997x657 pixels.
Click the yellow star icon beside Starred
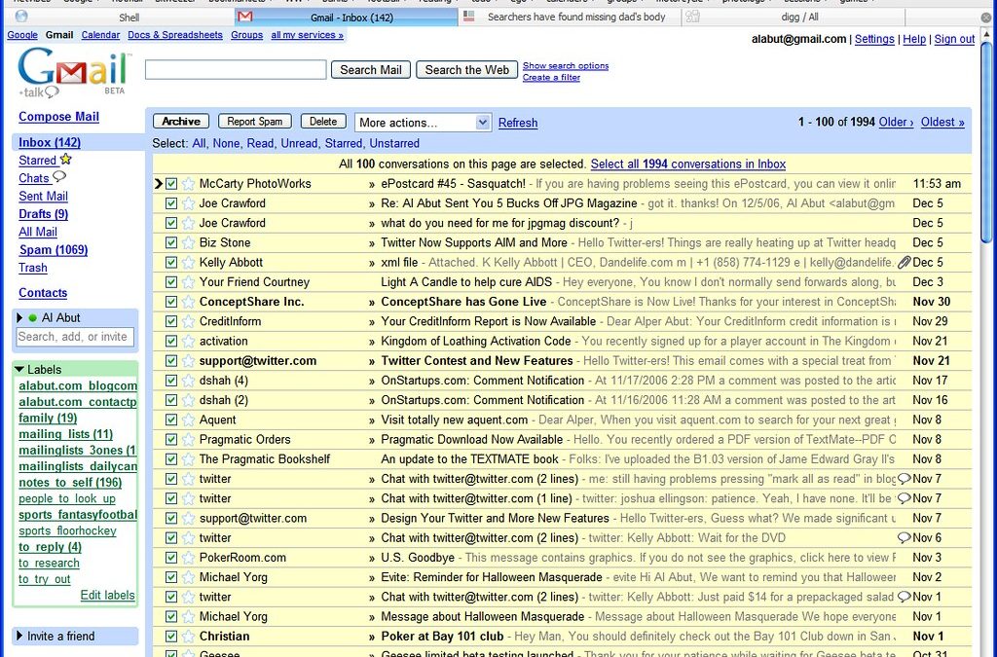pos(65,160)
